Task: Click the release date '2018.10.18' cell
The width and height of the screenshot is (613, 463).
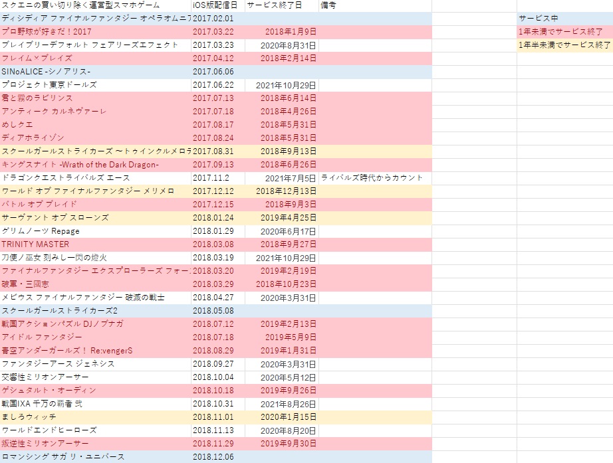Action: 218,391
